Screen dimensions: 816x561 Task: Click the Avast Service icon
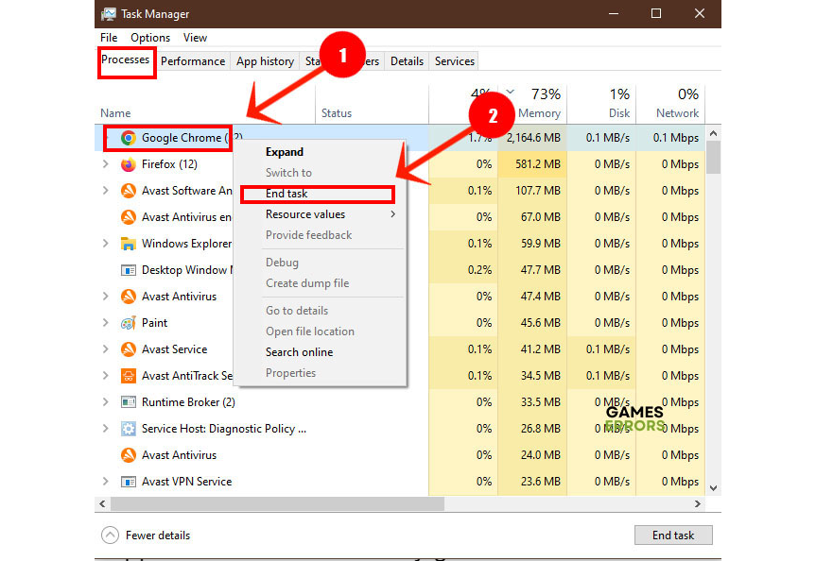pos(128,349)
